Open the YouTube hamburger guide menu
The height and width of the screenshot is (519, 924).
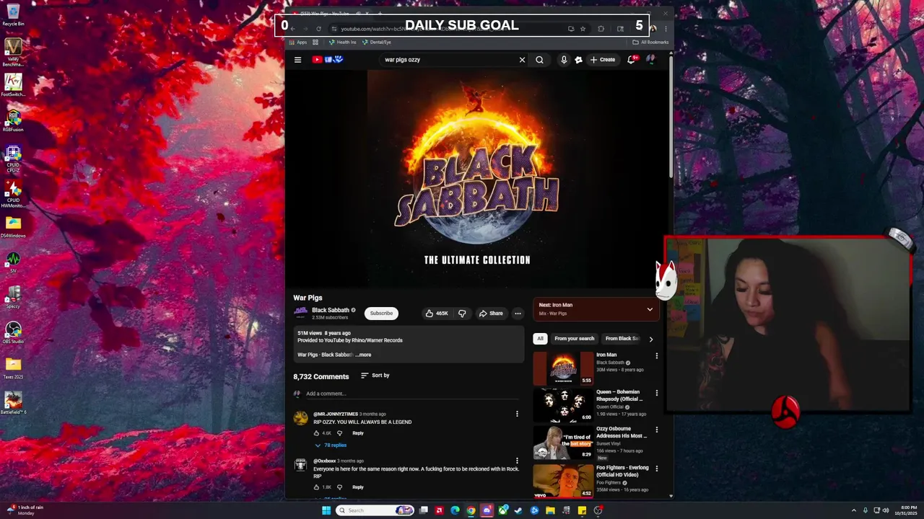click(297, 60)
